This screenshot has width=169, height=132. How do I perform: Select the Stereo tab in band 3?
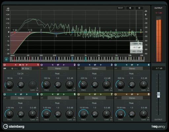click(x=95, y=68)
